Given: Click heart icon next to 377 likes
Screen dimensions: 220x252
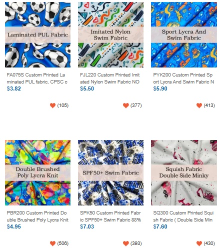Looking at the screenshot, I should tap(126, 105).
